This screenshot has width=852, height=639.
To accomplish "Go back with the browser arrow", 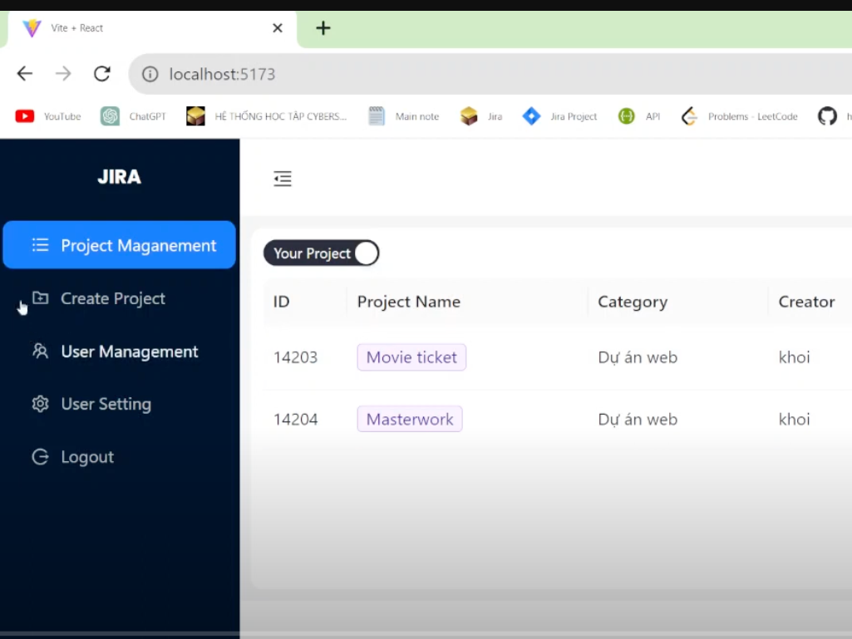I will [25, 74].
